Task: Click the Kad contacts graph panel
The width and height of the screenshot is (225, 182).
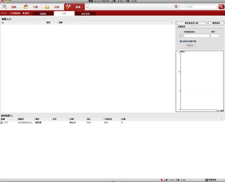Action: (x=199, y=81)
